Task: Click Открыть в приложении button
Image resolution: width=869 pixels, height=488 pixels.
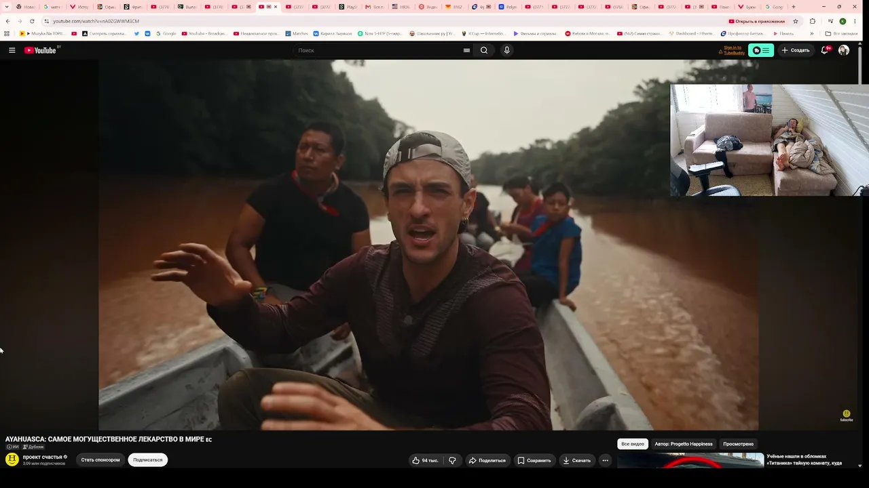Action: pyautogui.click(x=756, y=21)
